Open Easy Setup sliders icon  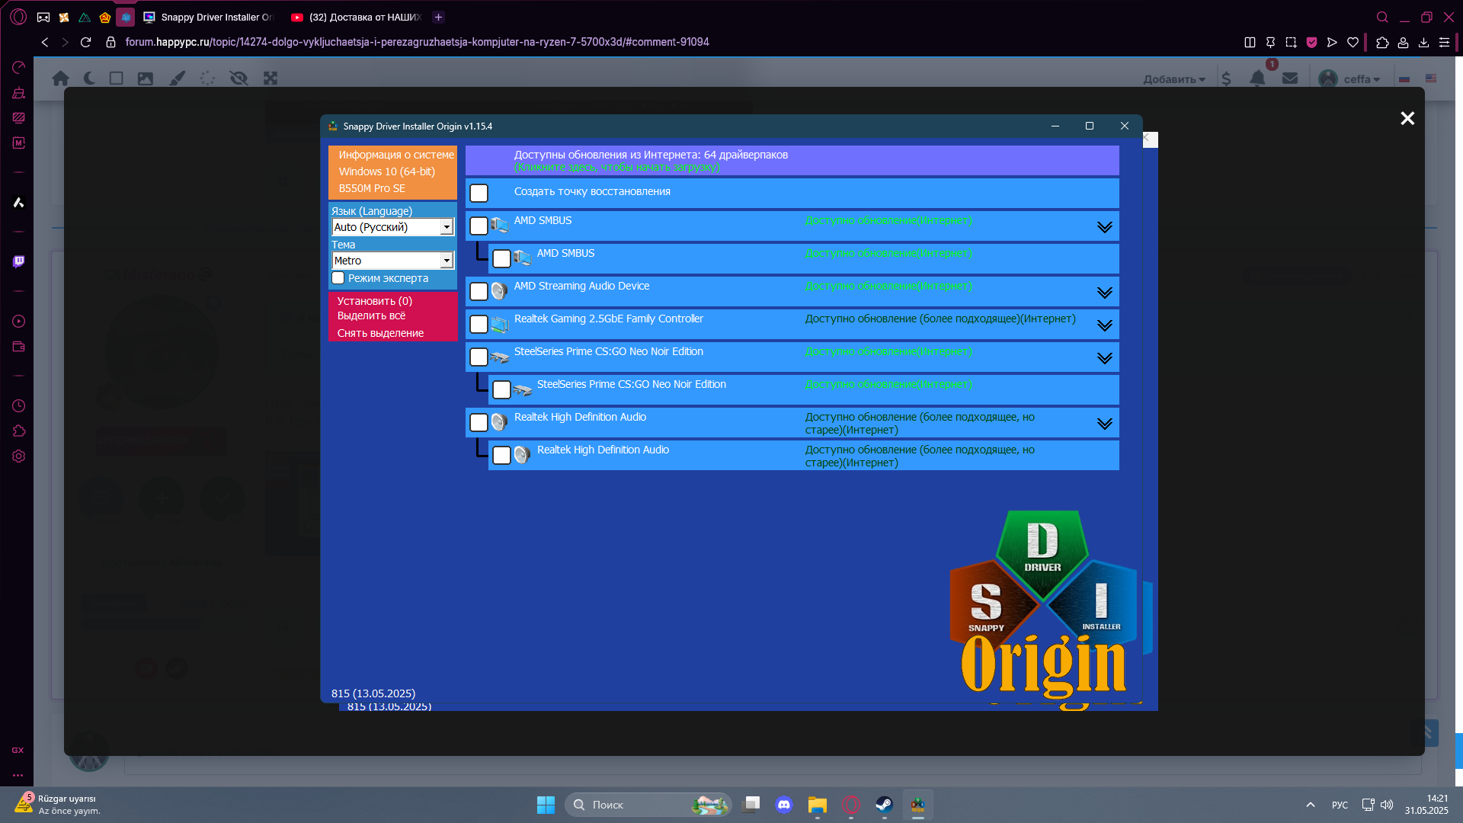(1444, 42)
